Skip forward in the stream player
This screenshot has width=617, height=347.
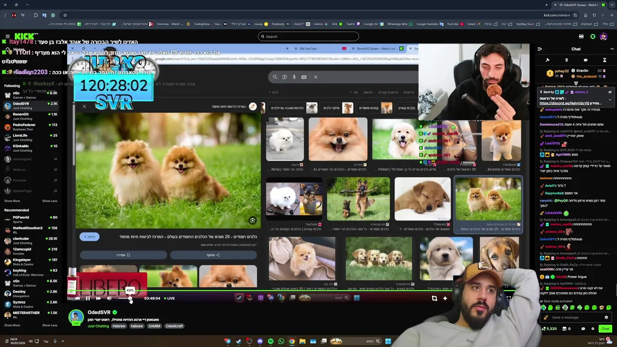tap(98, 298)
